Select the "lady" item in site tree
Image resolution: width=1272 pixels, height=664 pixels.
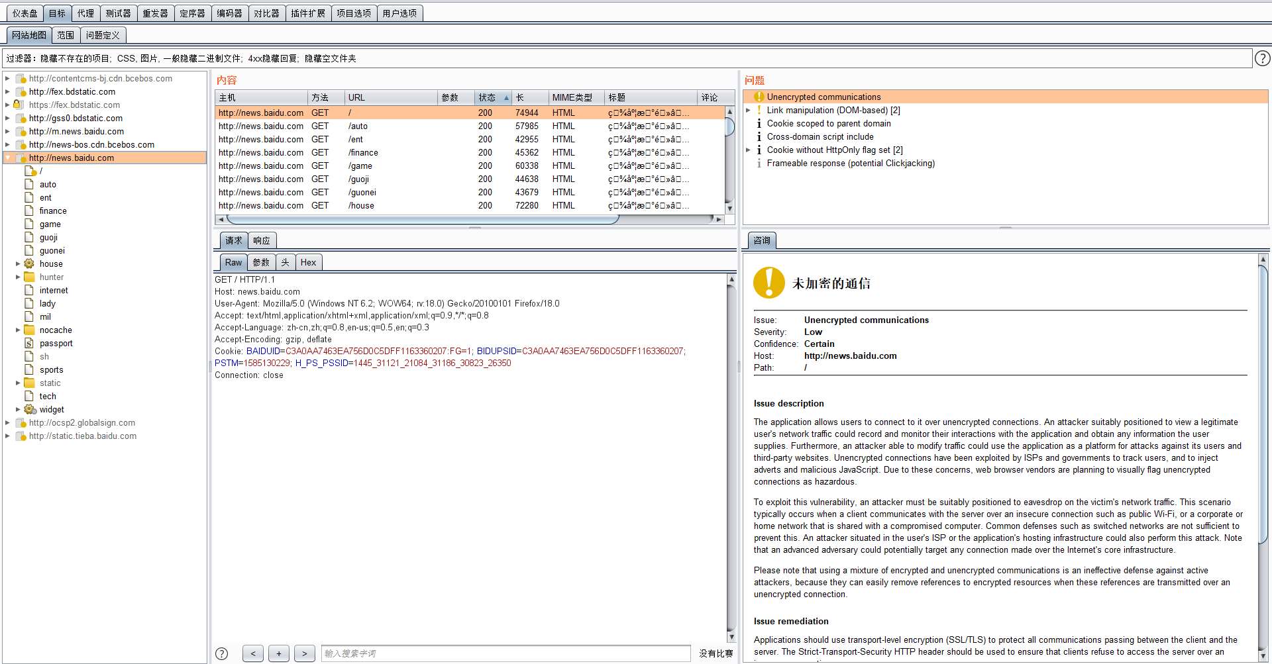click(48, 303)
